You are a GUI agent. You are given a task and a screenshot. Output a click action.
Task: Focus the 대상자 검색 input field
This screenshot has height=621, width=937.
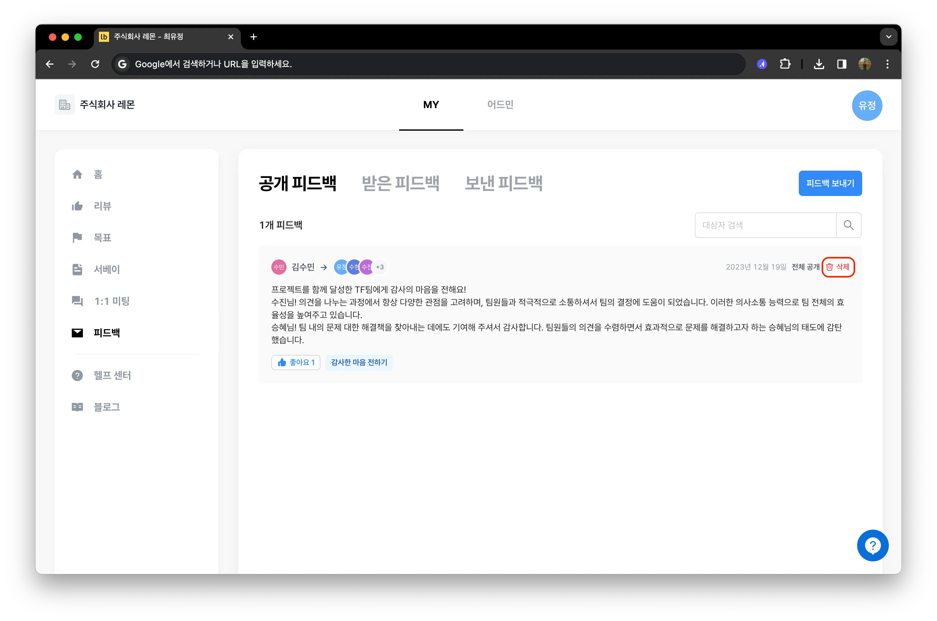765,225
